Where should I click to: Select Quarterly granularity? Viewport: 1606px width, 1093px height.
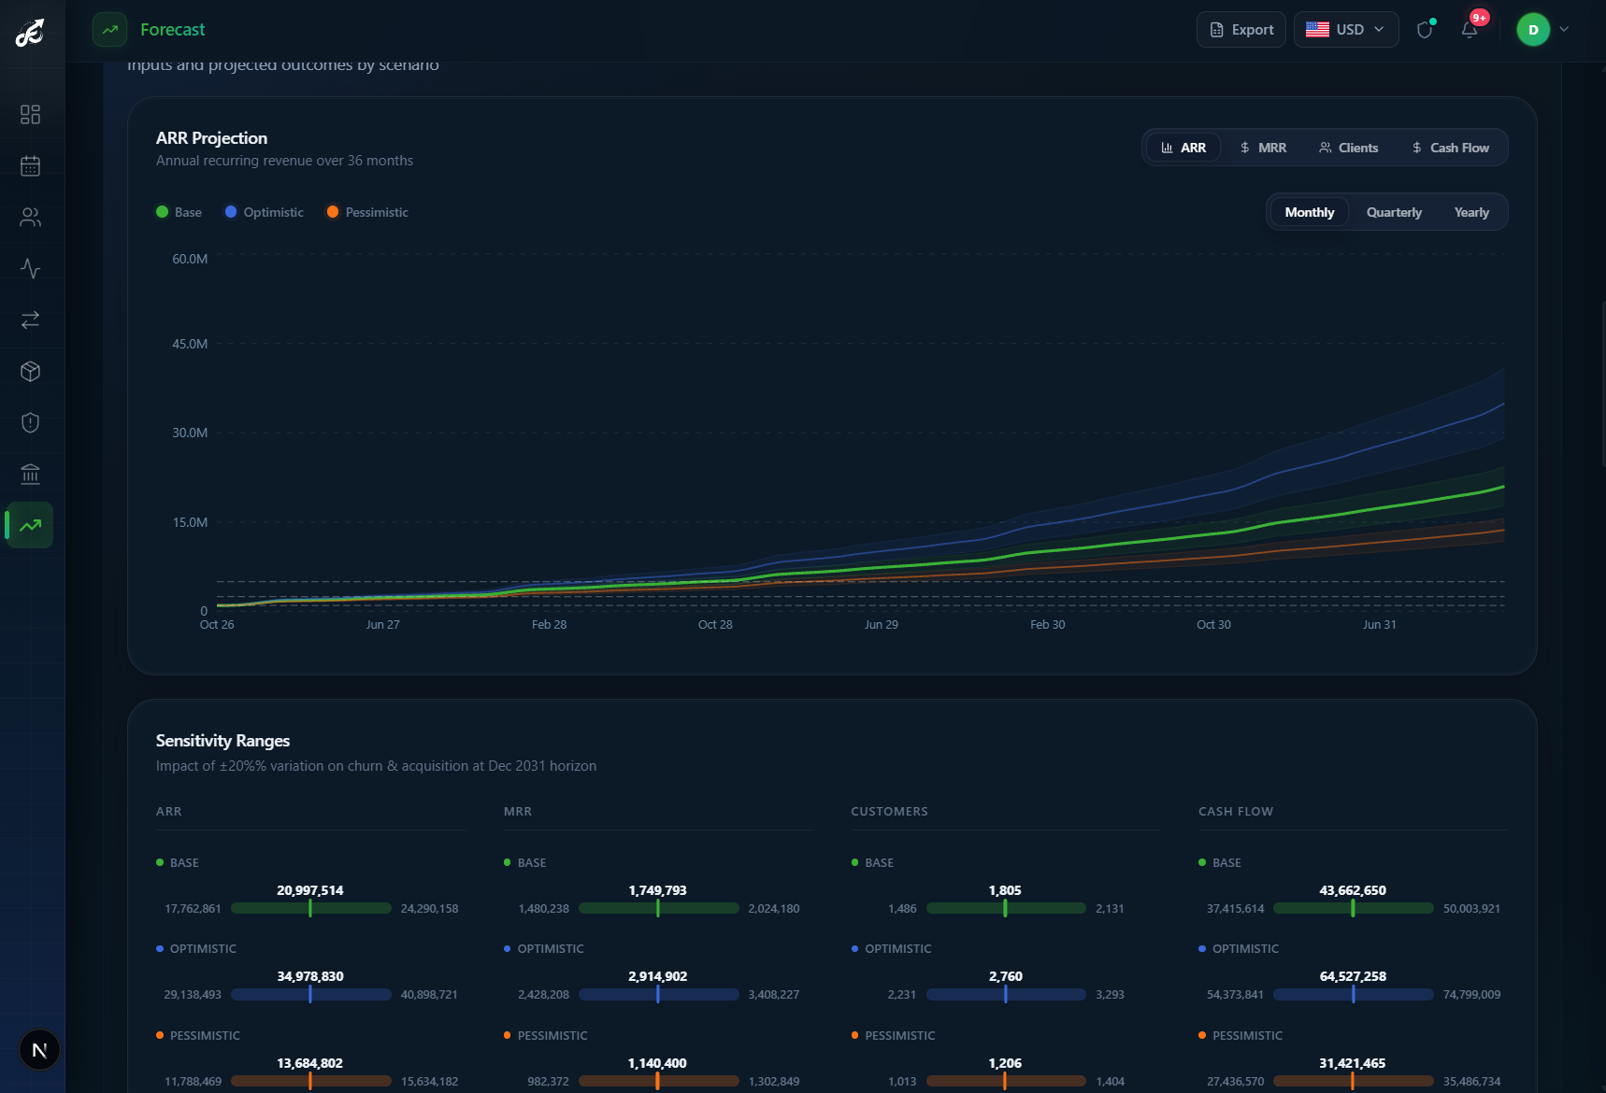tap(1394, 212)
